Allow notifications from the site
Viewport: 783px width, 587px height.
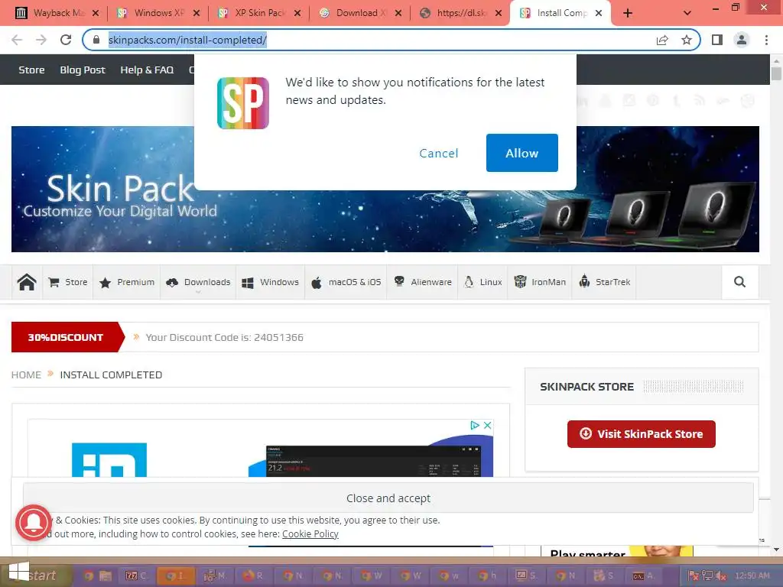[521, 153]
